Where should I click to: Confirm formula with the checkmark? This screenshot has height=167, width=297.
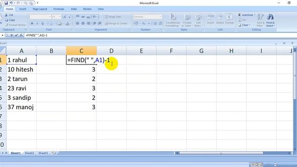17,35
